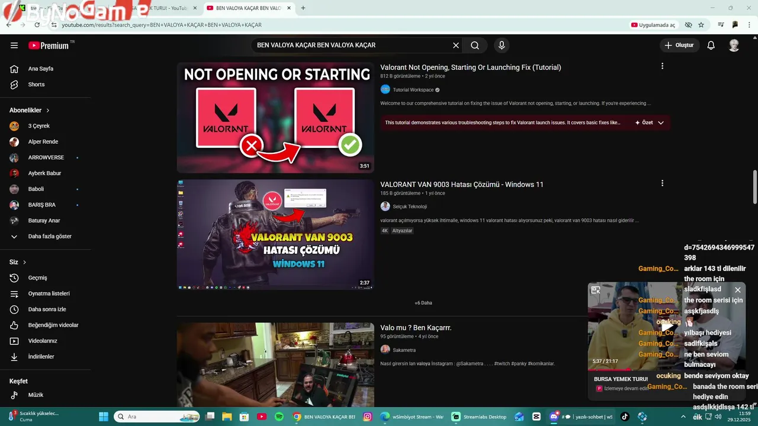Click the Altyazılar badge

402,231
